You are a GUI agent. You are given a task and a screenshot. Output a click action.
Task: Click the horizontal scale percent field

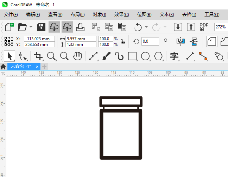[x=106, y=39]
